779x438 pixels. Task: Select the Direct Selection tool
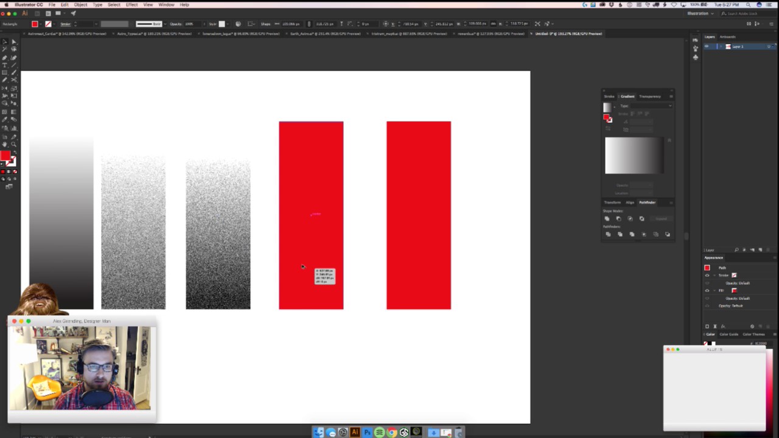point(13,42)
